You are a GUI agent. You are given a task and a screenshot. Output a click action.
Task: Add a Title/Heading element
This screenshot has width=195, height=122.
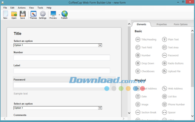pos(146,39)
